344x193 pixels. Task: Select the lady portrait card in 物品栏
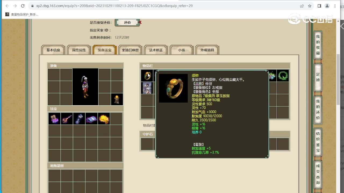tap(147, 88)
